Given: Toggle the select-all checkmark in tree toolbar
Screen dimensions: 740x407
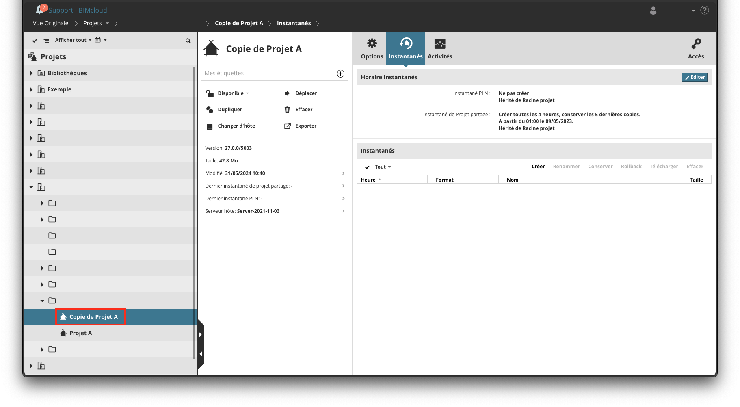Looking at the screenshot, I should pos(35,41).
